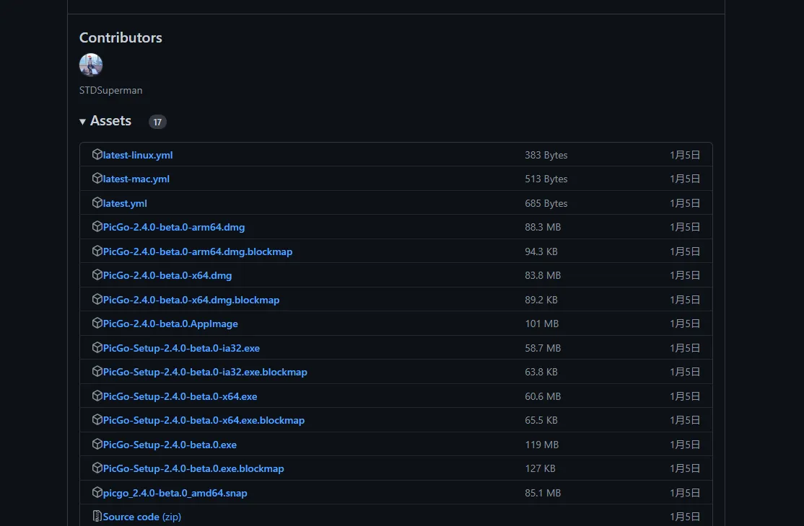Click package icon next to PicGo-2.4.0-beta.0.AppImage
Screen dimensions: 804x526
(x=97, y=324)
